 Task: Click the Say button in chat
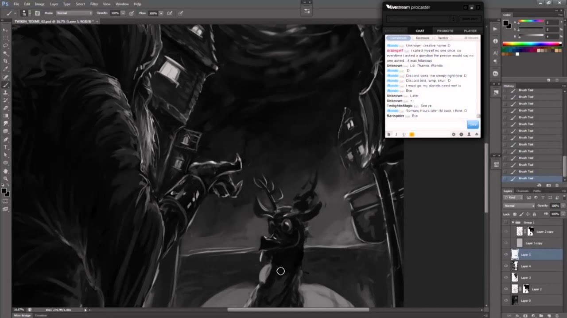coord(473,125)
